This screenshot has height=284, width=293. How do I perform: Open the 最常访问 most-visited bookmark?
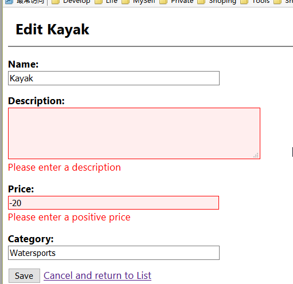25,2
